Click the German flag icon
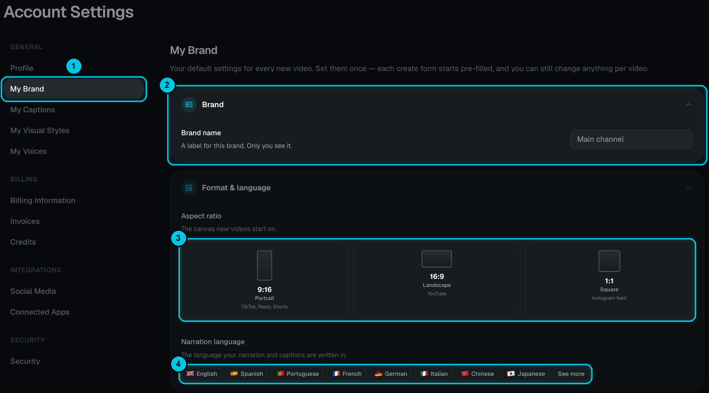The width and height of the screenshot is (709, 393). point(378,374)
